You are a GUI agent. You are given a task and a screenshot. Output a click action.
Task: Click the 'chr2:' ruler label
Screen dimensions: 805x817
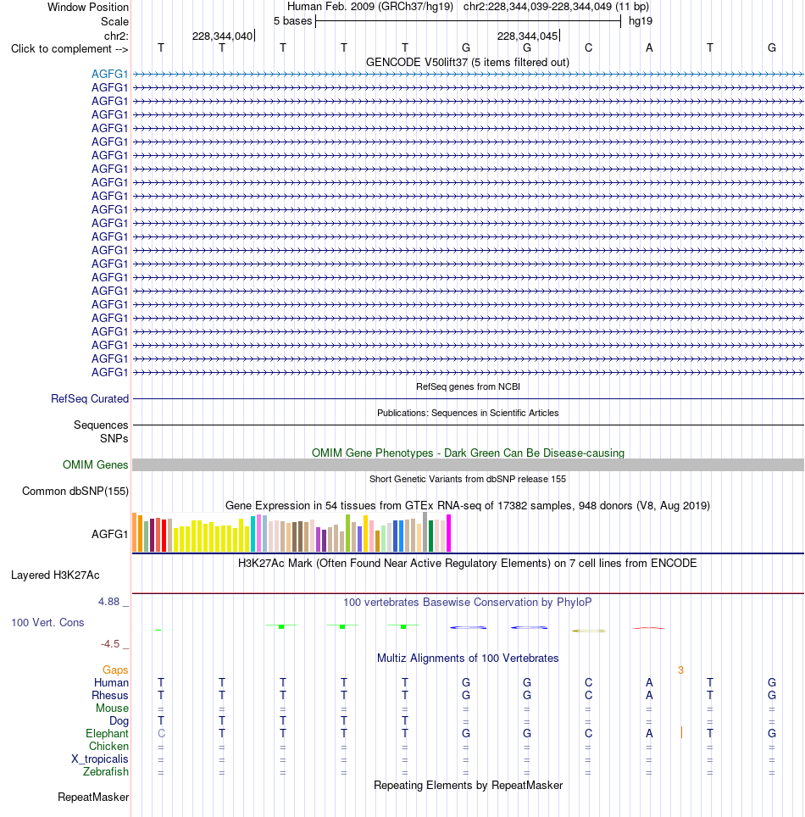[x=116, y=36]
